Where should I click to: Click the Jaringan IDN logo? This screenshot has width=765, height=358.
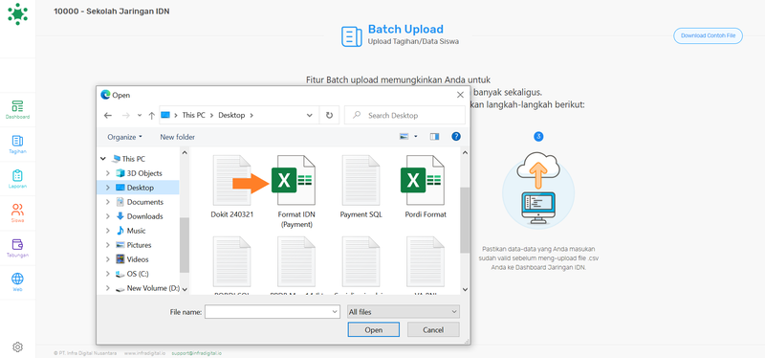coord(17,13)
